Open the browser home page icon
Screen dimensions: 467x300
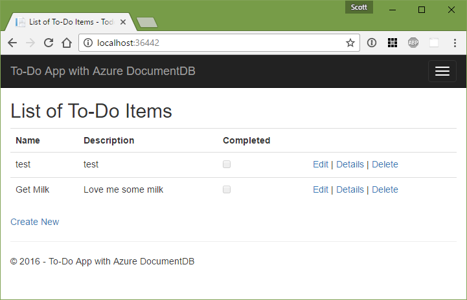click(67, 43)
